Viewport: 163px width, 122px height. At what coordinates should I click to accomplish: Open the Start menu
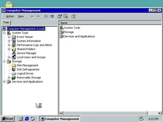coord(7,119)
